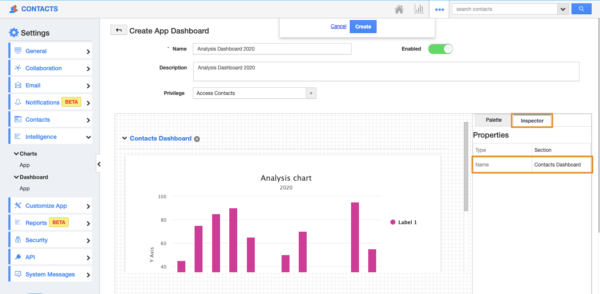Collapse the Dashboard subsection
Image resolution: width=600 pixels, height=294 pixels.
[16, 177]
